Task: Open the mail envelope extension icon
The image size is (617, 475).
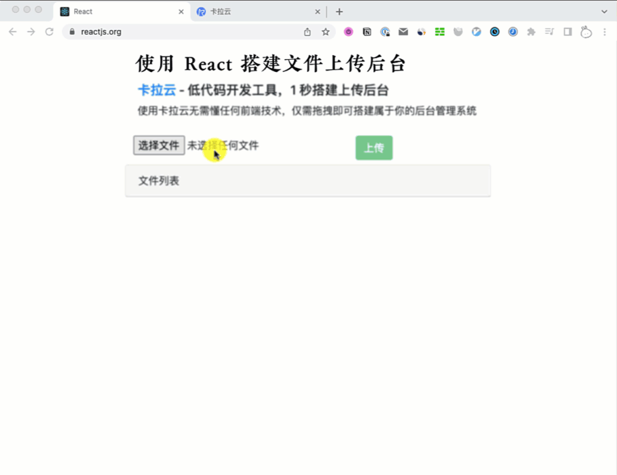Action: click(403, 32)
